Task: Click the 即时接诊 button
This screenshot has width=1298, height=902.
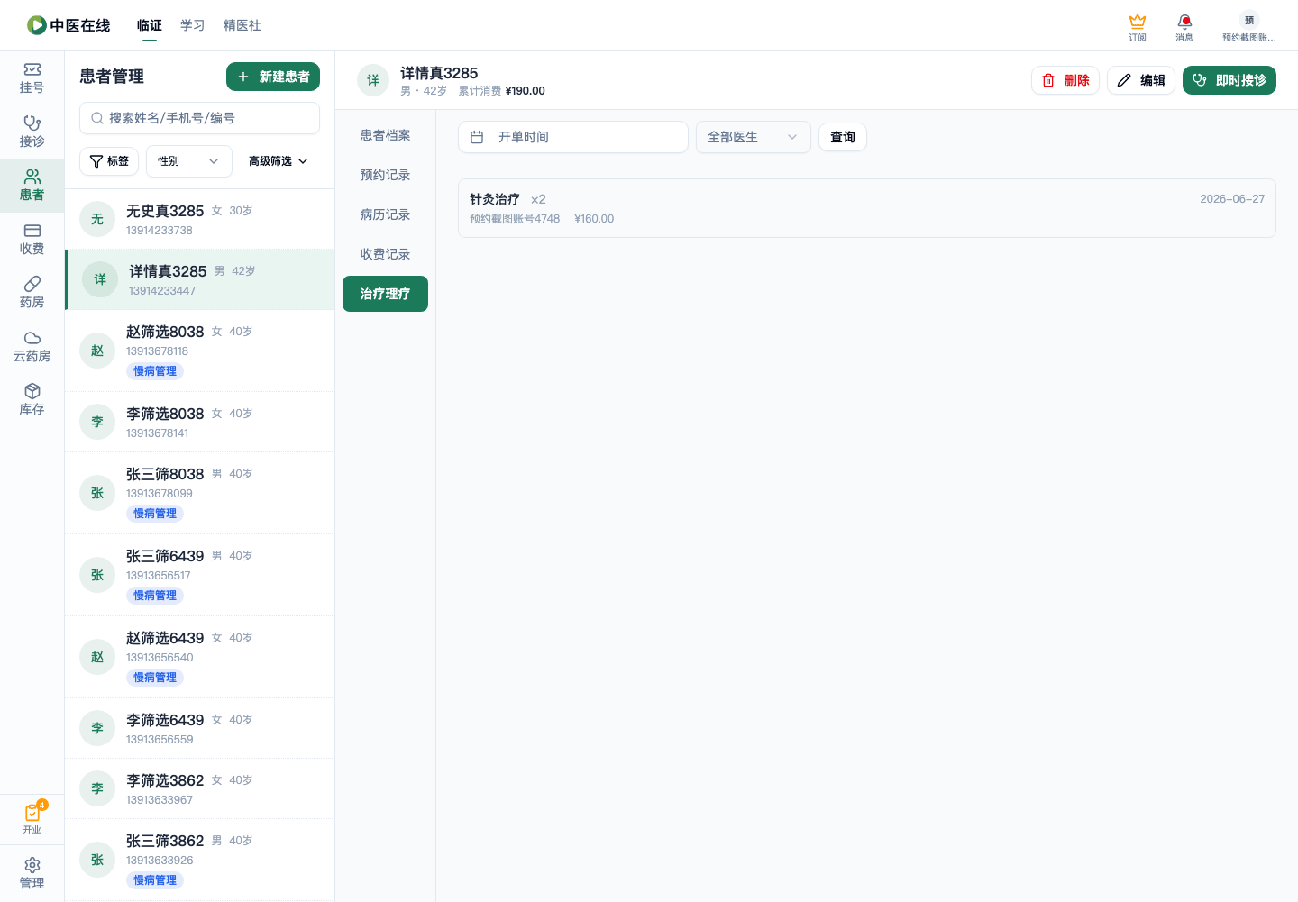Action: pyautogui.click(x=1229, y=80)
